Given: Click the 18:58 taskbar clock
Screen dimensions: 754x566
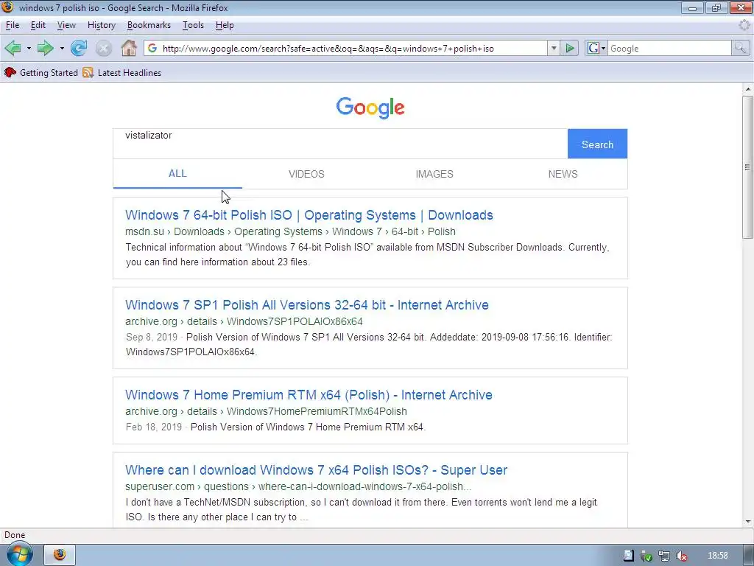Looking at the screenshot, I should (x=717, y=556).
